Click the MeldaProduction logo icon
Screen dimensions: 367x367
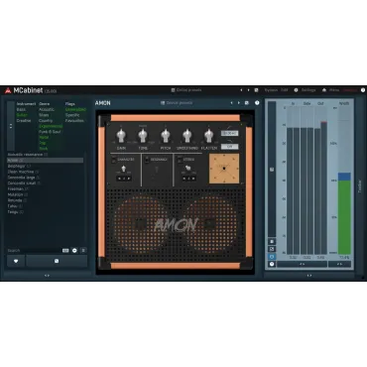pos(8,90)
